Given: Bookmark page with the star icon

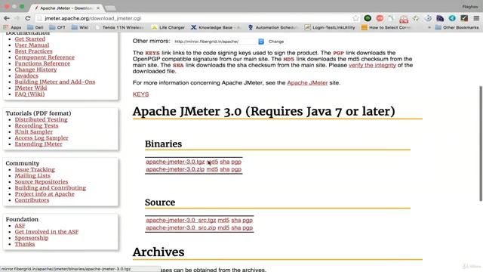Looking at the screenshot, I should (x=355, y=18).
